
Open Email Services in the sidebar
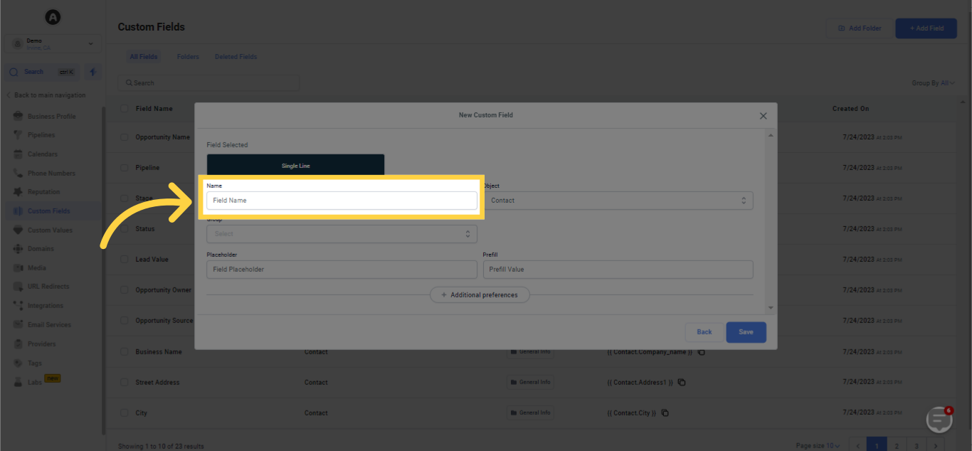pos(49,325)
